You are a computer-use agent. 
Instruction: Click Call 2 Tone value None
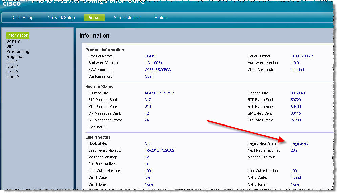295,184
